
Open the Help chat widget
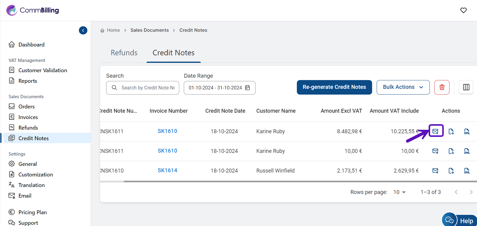coord(459,220)
